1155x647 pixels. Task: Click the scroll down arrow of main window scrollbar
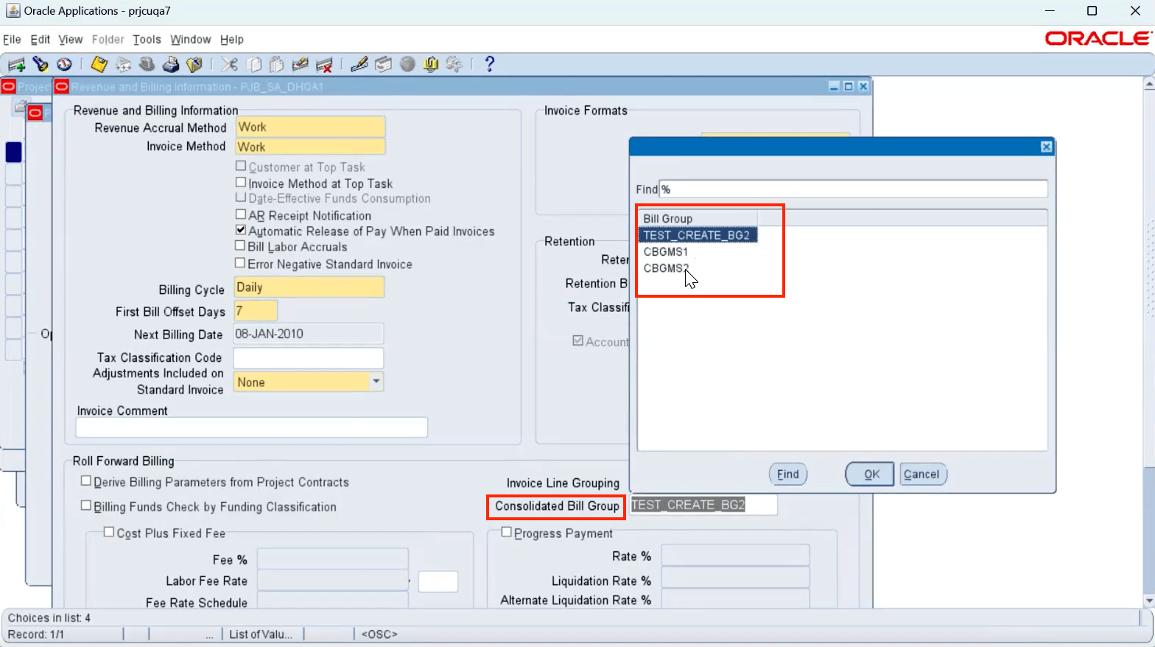point(1148,601)
